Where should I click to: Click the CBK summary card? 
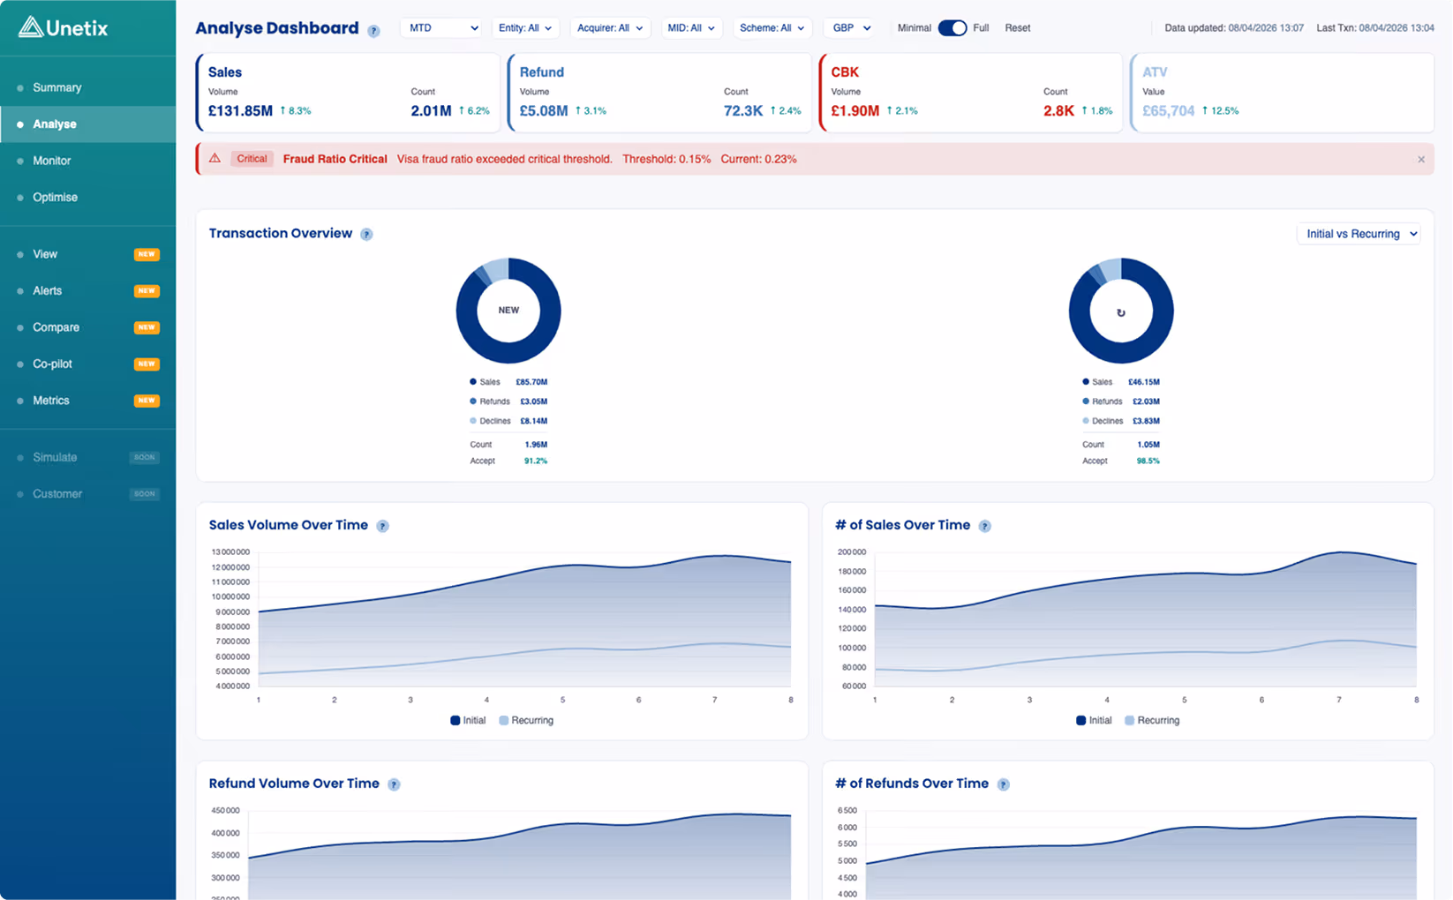pos(971,93)
